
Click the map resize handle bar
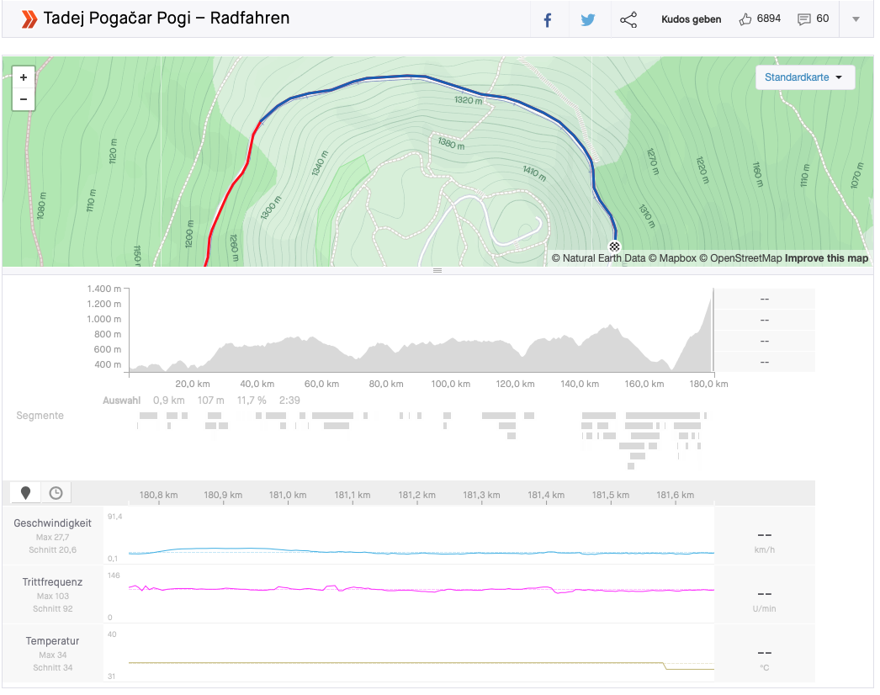pyautogui.click(x=437, y=270)
